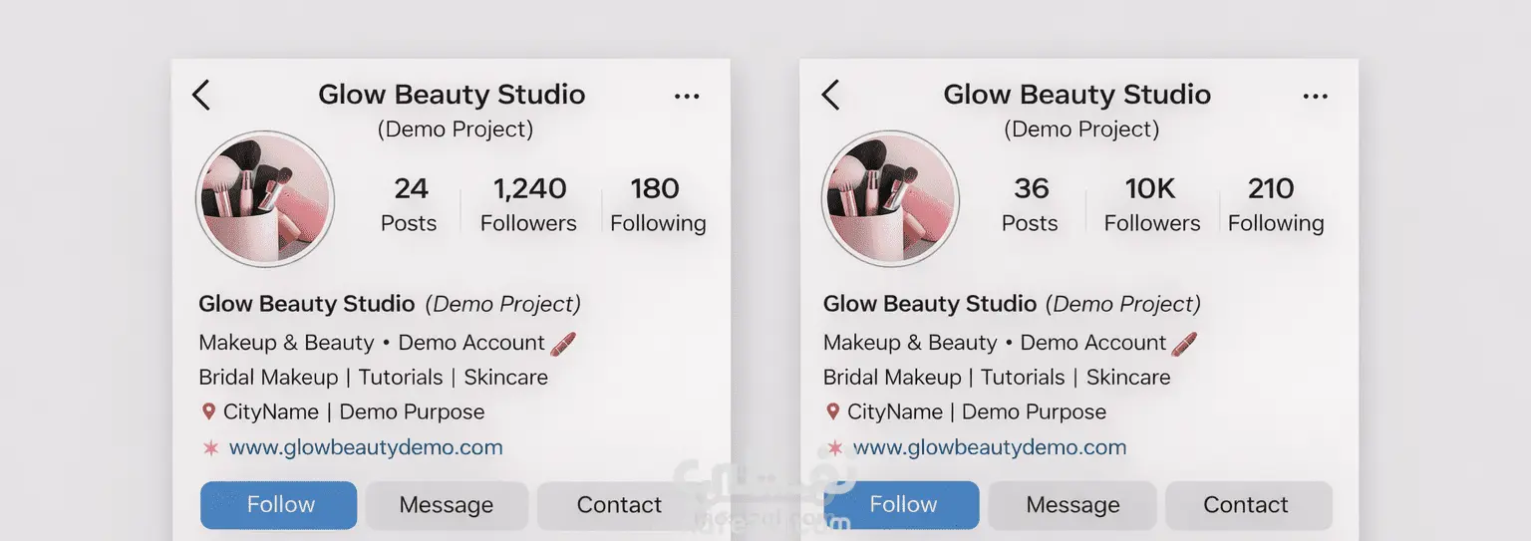The width and height of the screenshot is (1531, 541).
Task: Open the three-dot menu on the right profile
Action: pos(1316,97)
